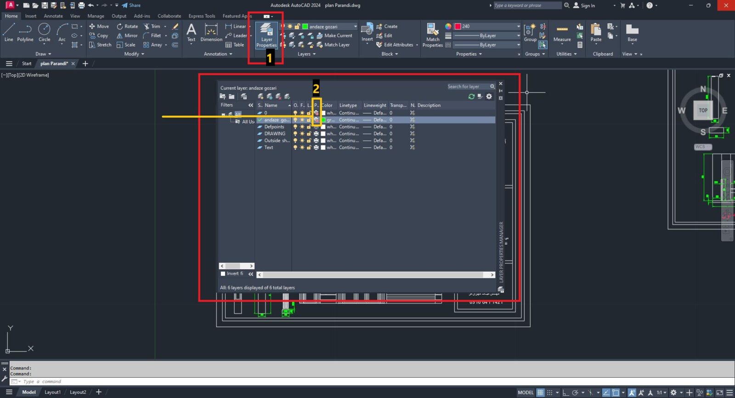
Task: Select the Text annotation tool
Action: point(191,33)
